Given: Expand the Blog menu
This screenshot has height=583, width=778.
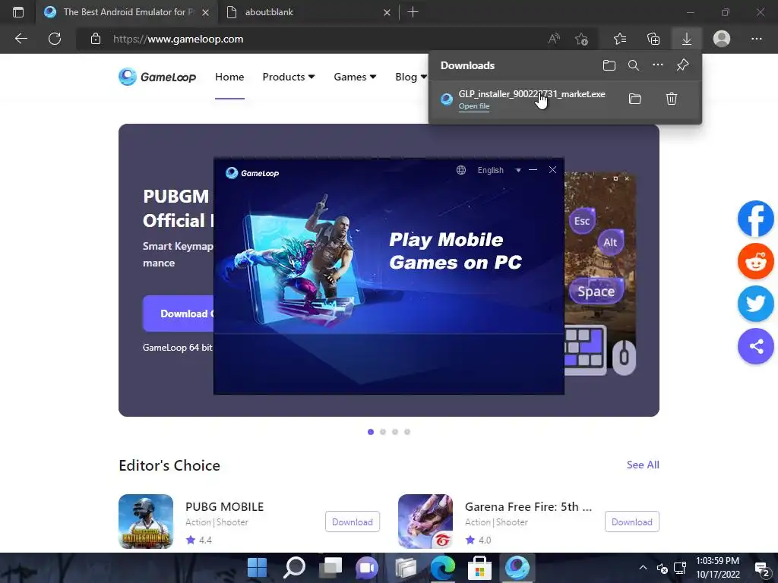Looking at the screenshot, I should (411, 77).
